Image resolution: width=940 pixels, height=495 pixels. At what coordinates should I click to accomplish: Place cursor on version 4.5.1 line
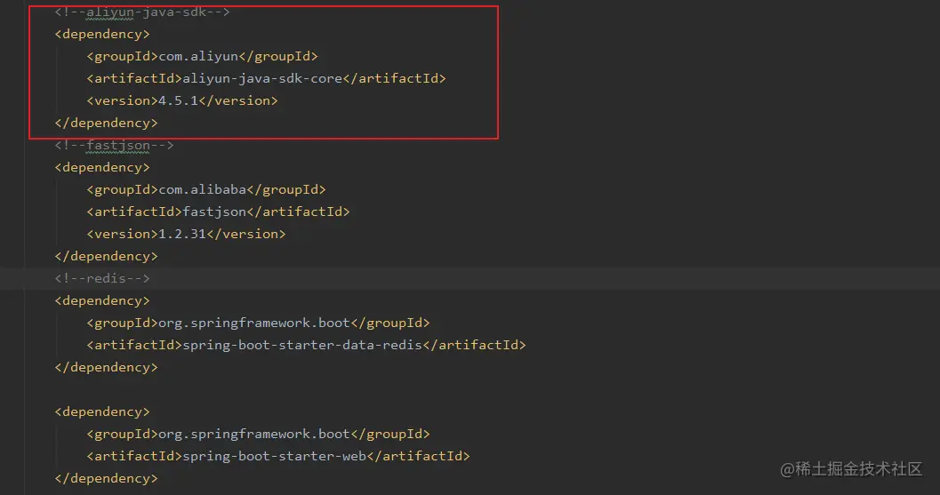pyautogui.click(x=182, y=100)
